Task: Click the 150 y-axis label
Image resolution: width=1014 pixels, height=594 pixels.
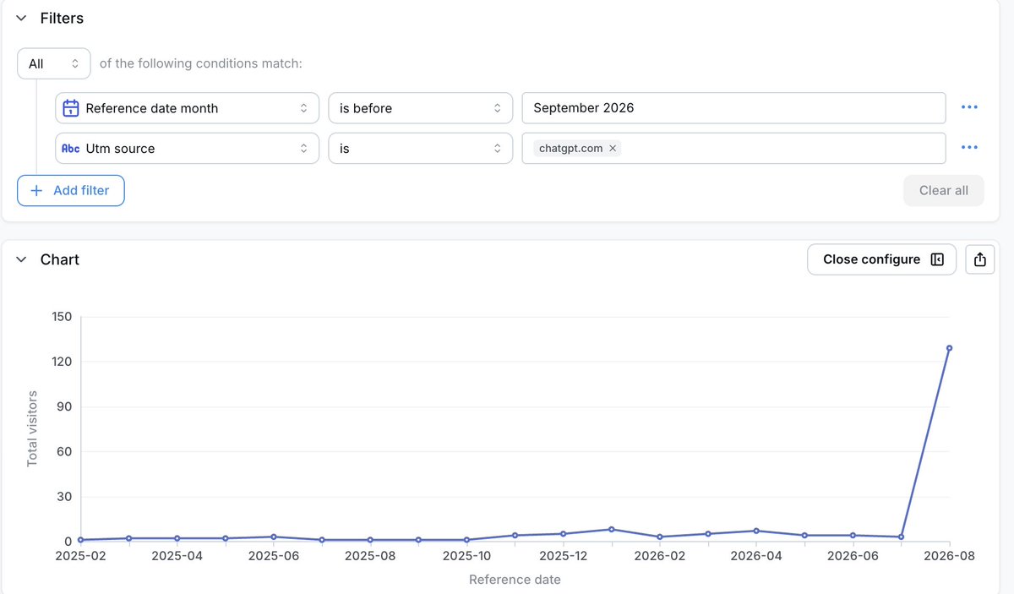Action: [x=62, y=317]
